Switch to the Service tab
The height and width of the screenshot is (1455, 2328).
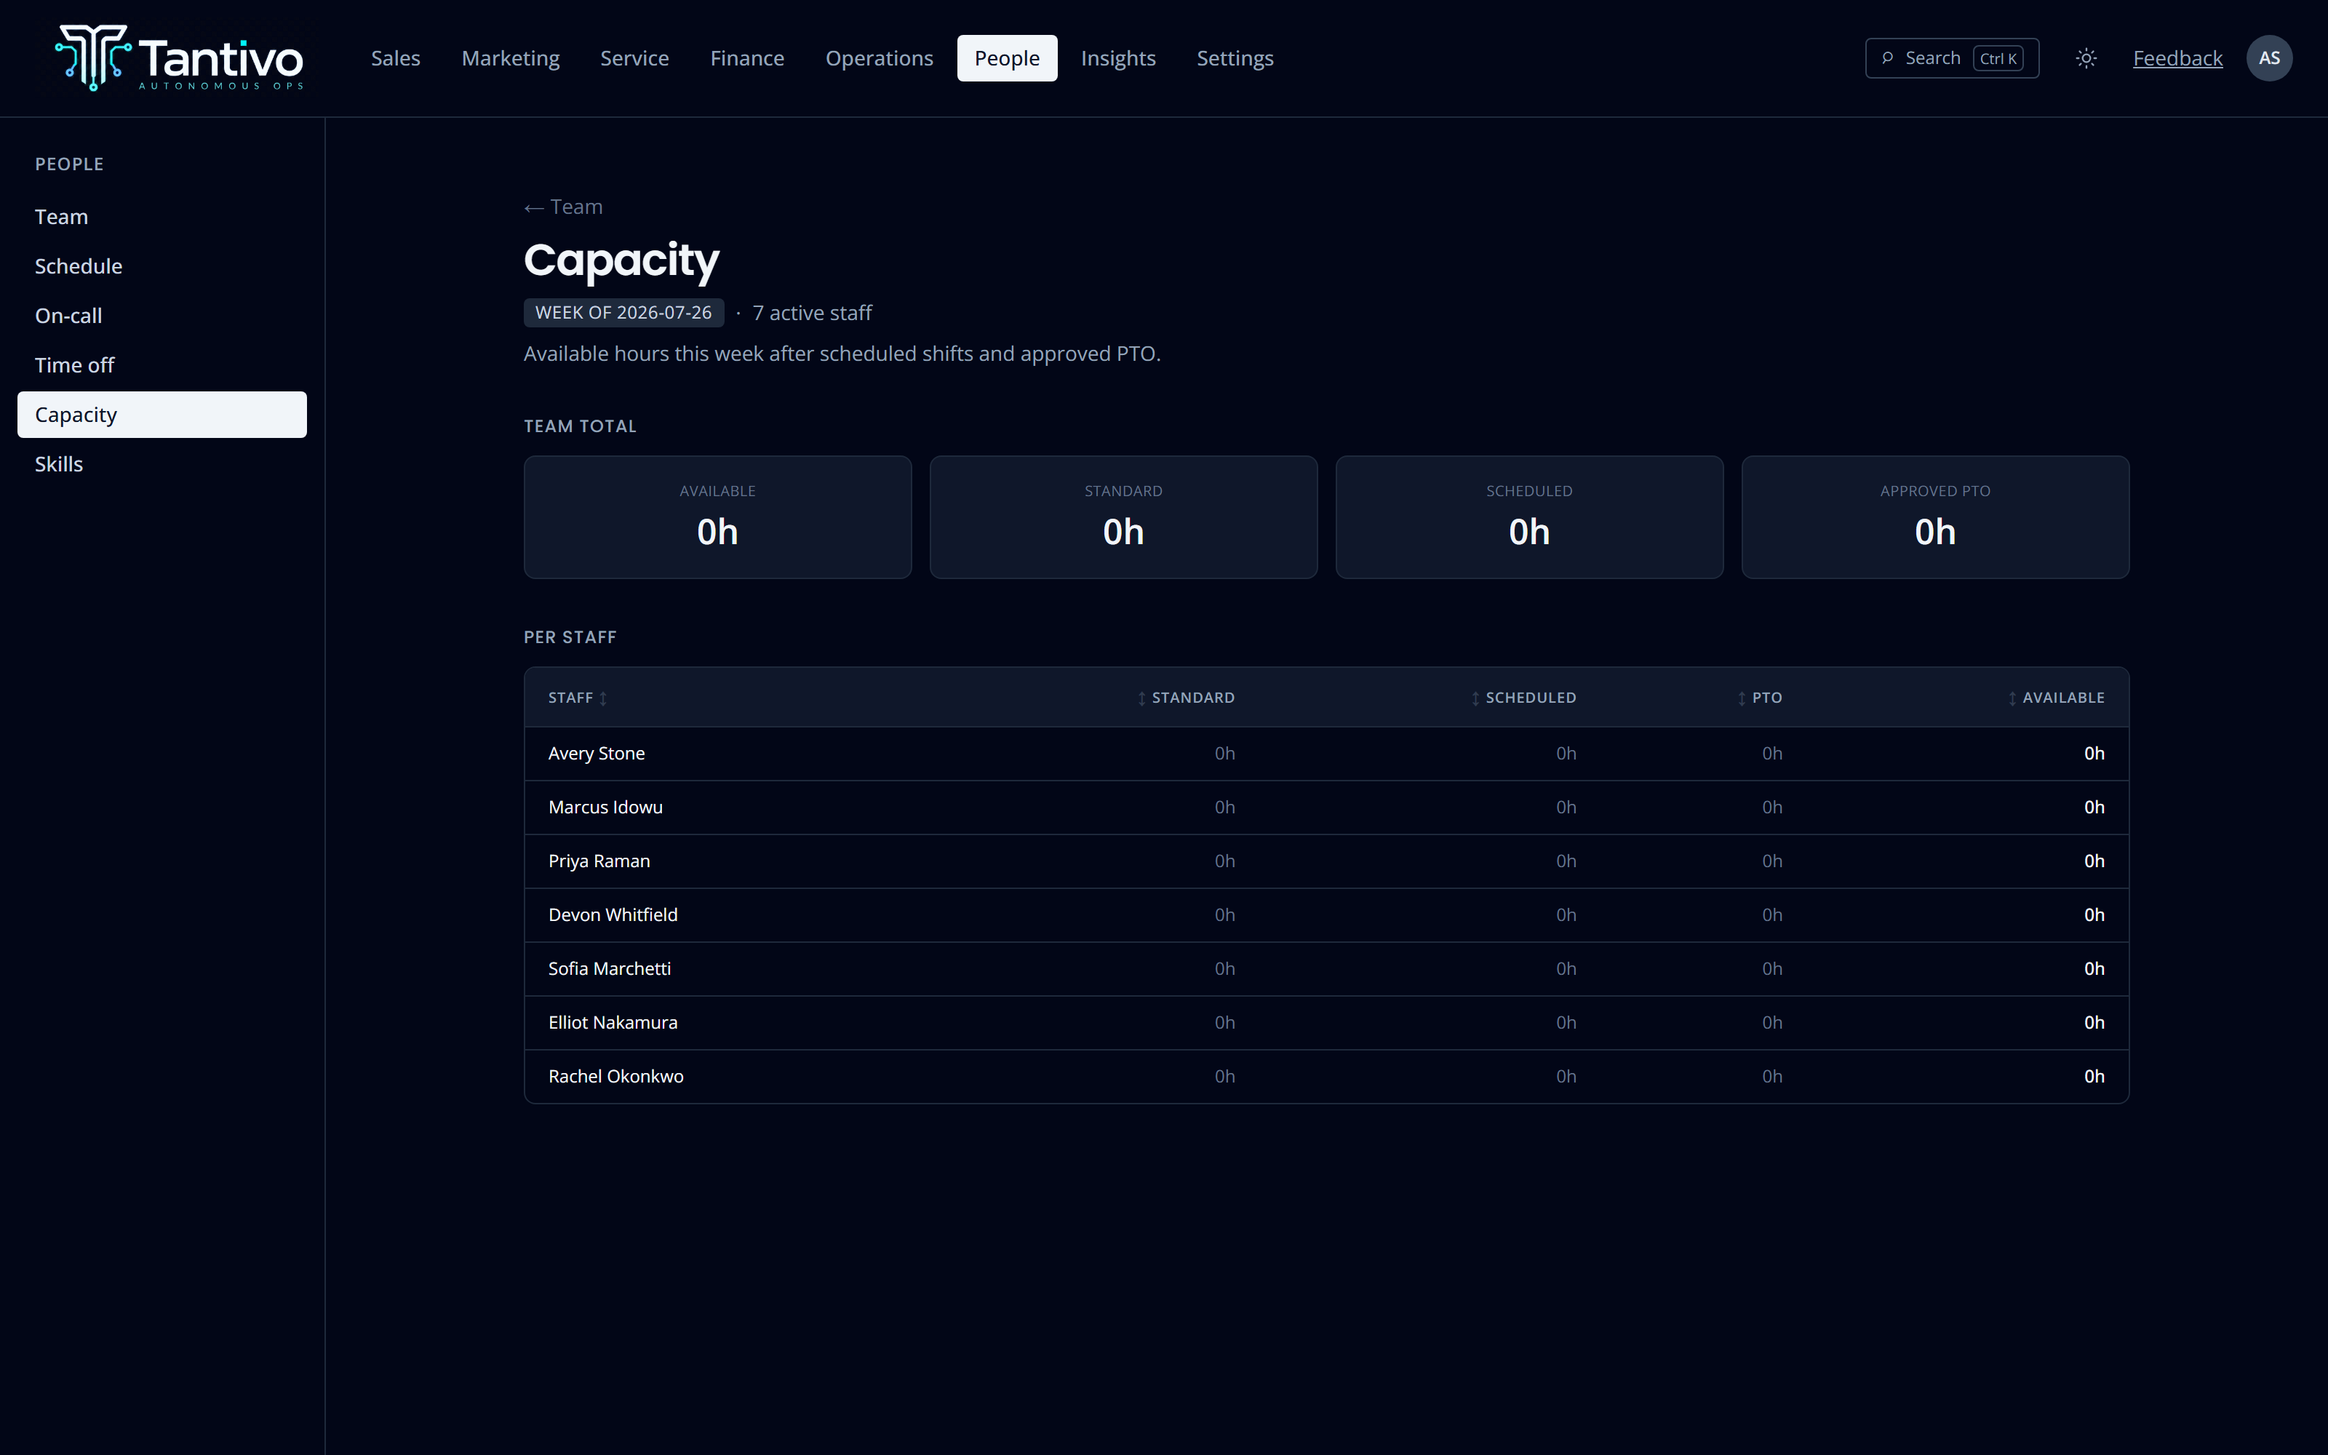click(x=634, y=57)
